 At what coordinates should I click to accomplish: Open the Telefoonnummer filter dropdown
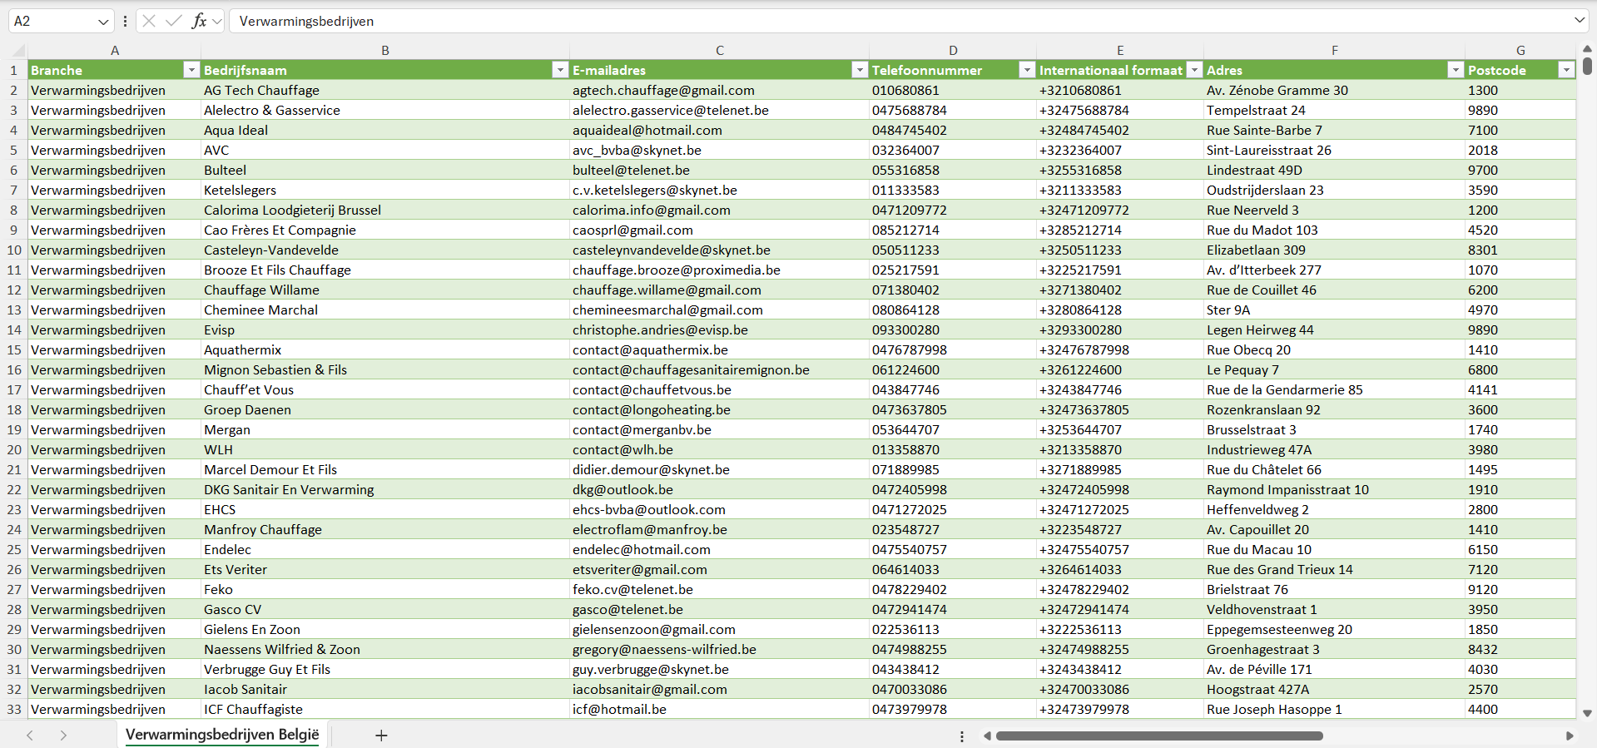1027,70
